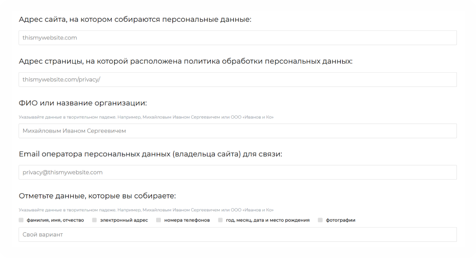Click the hint text above the data checkboxes

146,210
